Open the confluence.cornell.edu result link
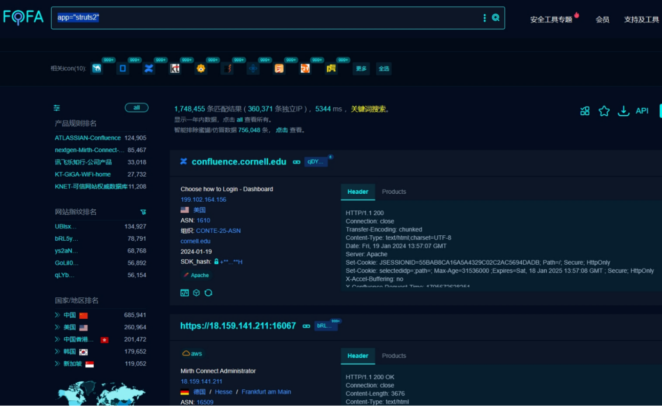The width and height of the screenshot is (662, 411). click(x=239, y=162)
